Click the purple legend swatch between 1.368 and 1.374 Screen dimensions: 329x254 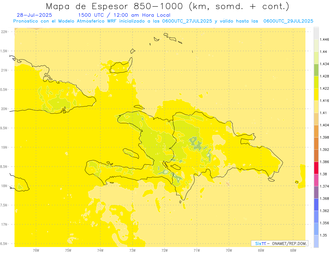click(x=316, y=192)
